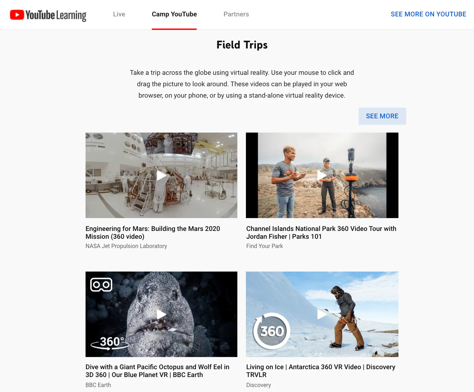Open the Engineering for Mars video title
Viewport: 474px width, 392px height.
(x=153, y=233)
